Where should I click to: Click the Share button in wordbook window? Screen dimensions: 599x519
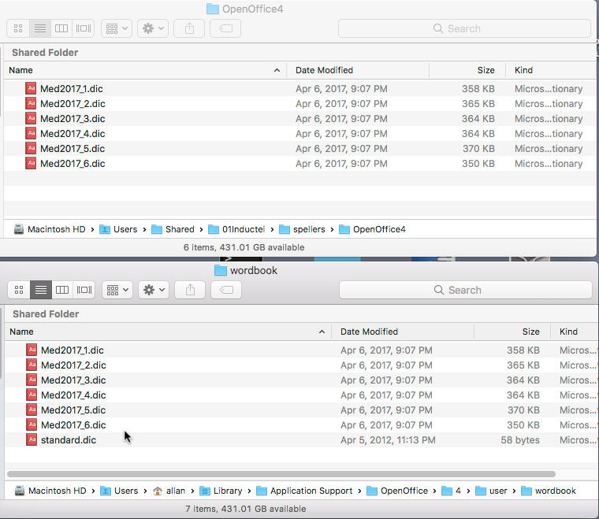click(190, 290)
